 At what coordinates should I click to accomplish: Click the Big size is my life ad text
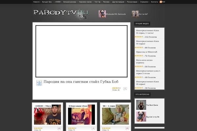click(153, 117)
